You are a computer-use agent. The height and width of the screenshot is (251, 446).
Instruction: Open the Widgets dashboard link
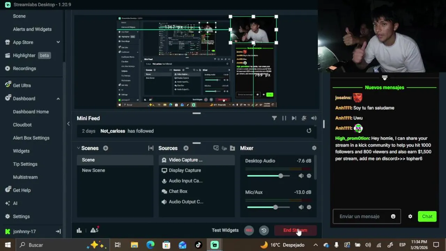(21, 151)
